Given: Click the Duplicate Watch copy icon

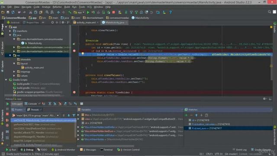Looking at the screenshot, I should (206, 115).
